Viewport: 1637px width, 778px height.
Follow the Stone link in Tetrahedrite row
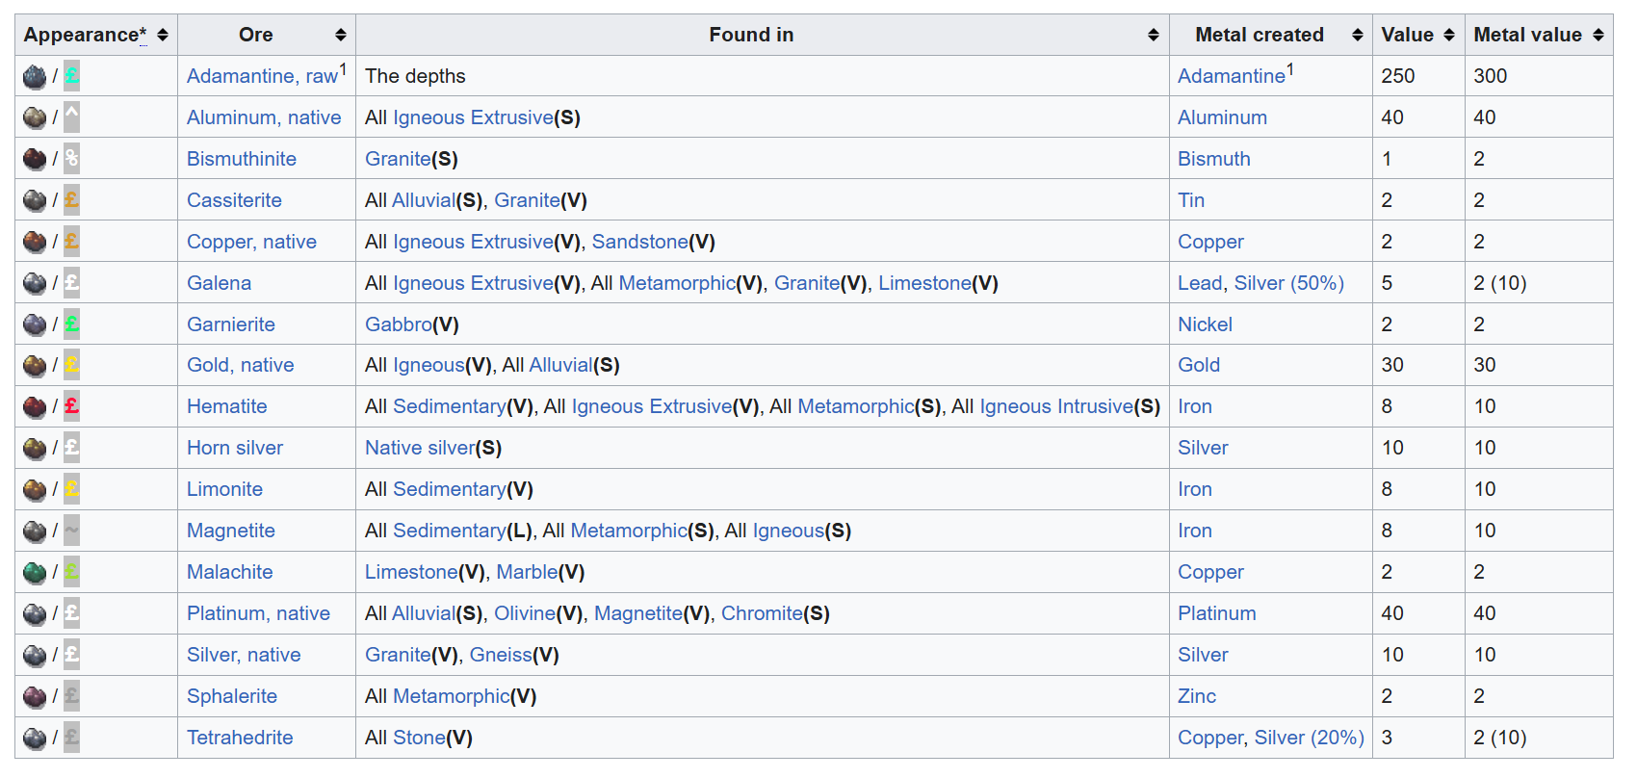pos(419,738)
